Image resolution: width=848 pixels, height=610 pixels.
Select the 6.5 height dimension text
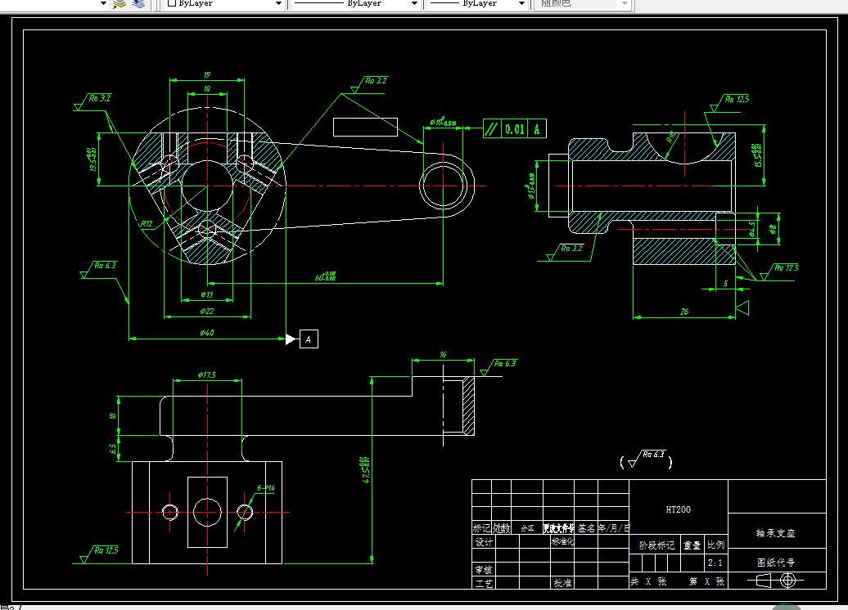coord(112,448)
